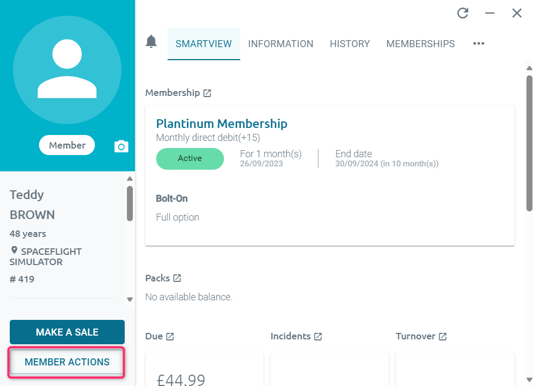The height and width of the screenshot is (386, 533).
Task: Click sidebar scroll up arrow
Action: 130,179
